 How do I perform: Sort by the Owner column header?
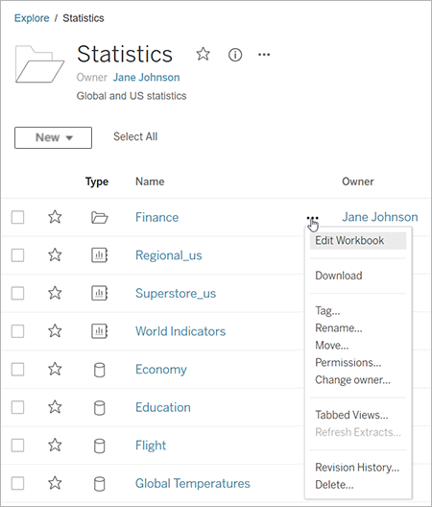pos(358,181)
